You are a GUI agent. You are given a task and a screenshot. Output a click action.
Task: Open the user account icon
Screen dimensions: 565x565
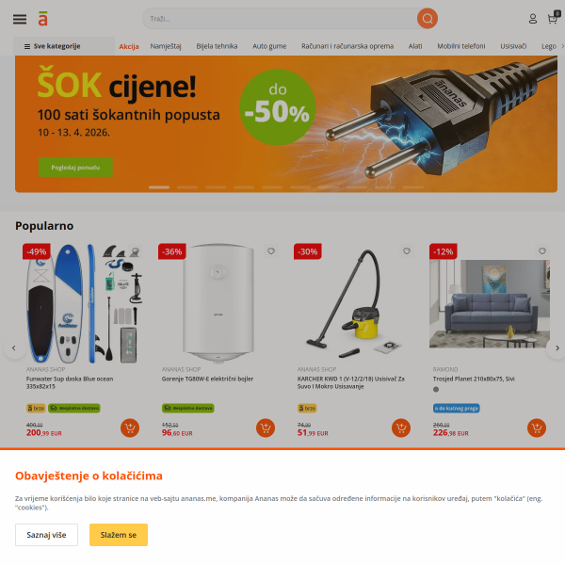[533, 19]
